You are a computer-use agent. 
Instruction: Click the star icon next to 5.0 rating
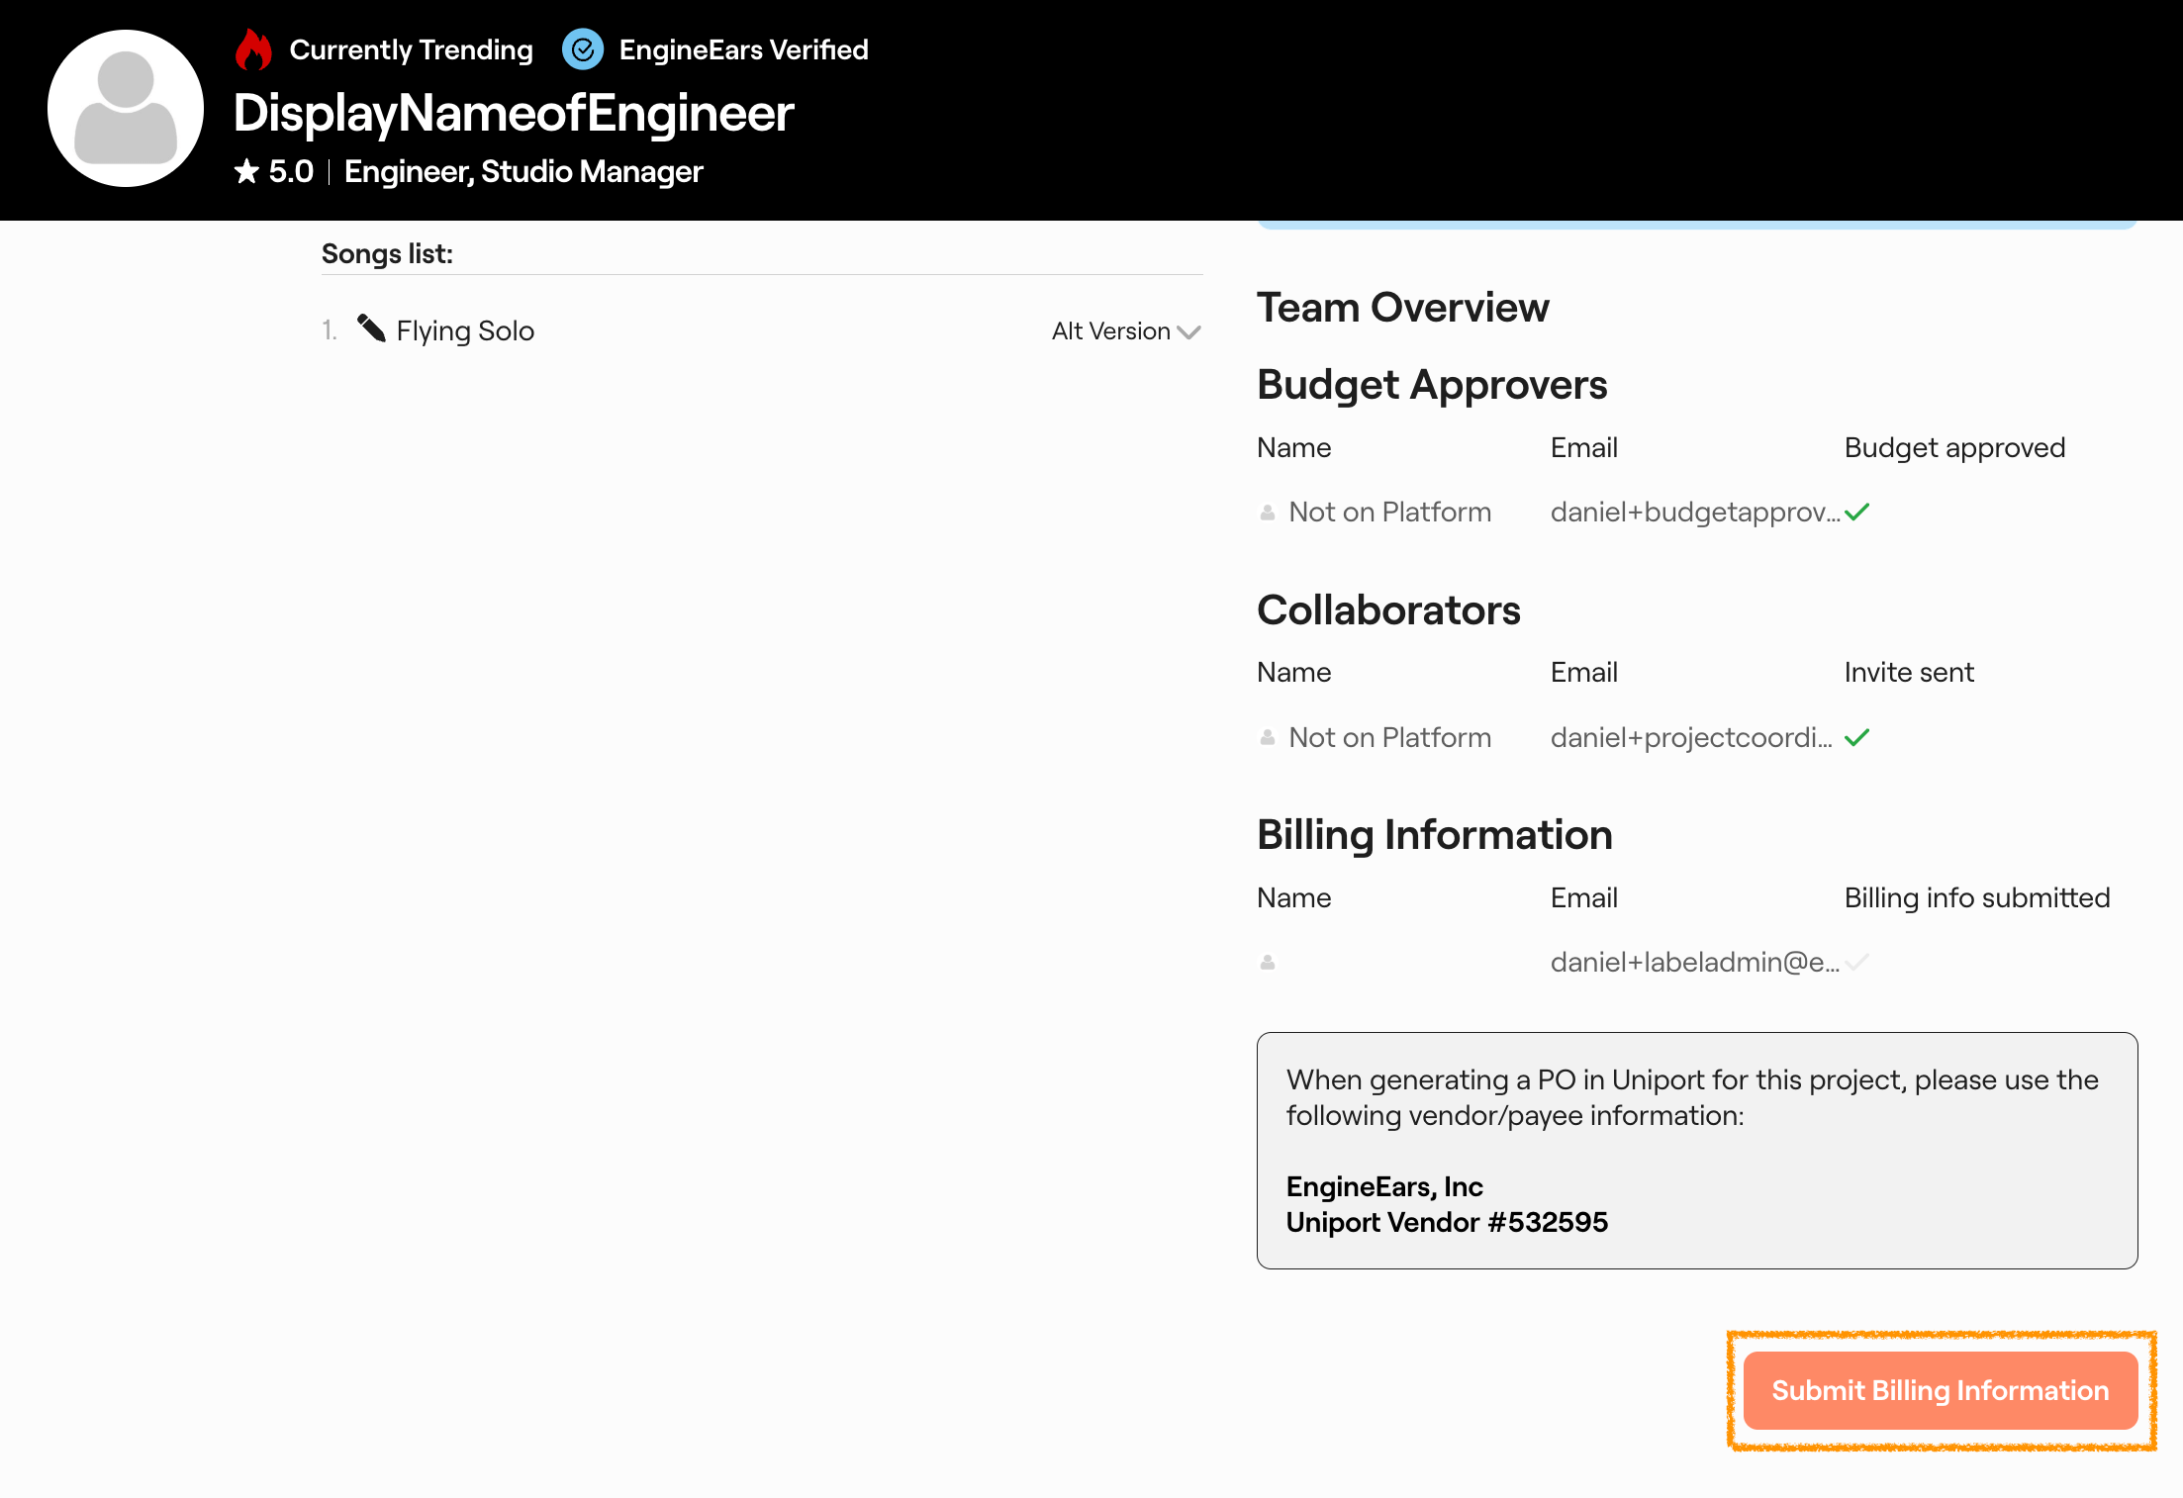(245, 170)
